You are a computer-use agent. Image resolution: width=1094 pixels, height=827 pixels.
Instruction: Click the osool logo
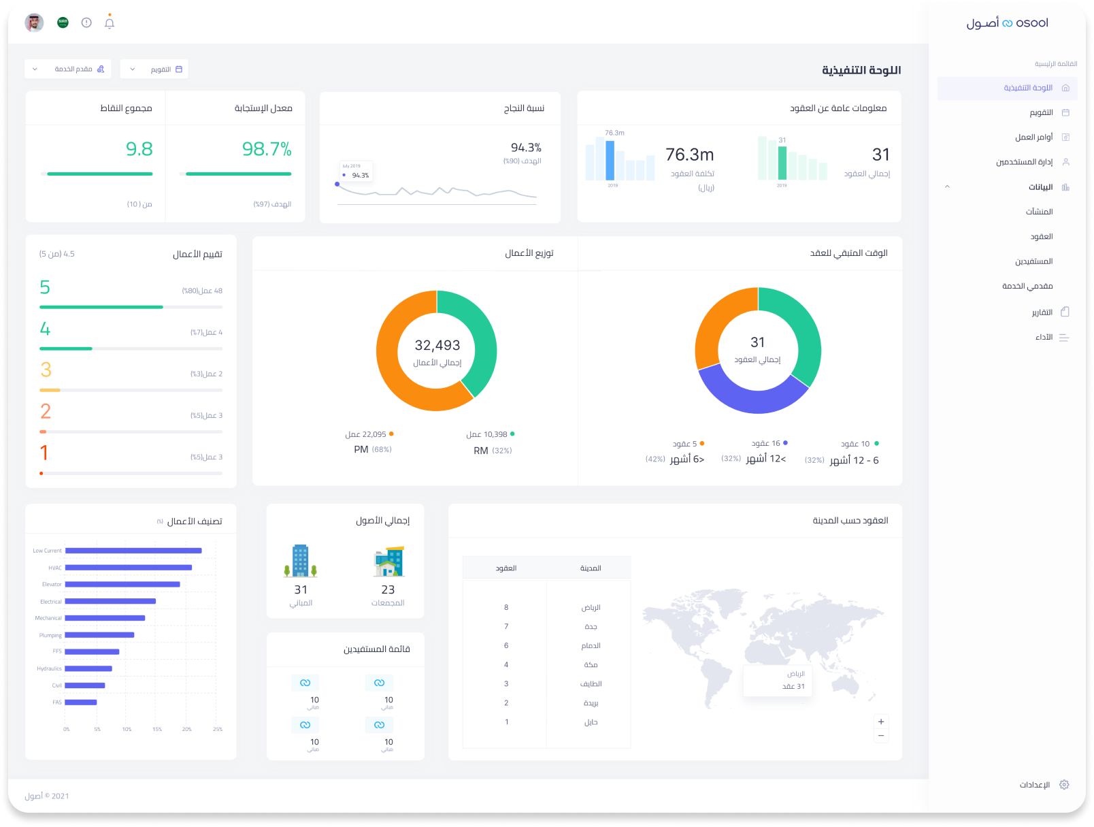(1007, 23)
